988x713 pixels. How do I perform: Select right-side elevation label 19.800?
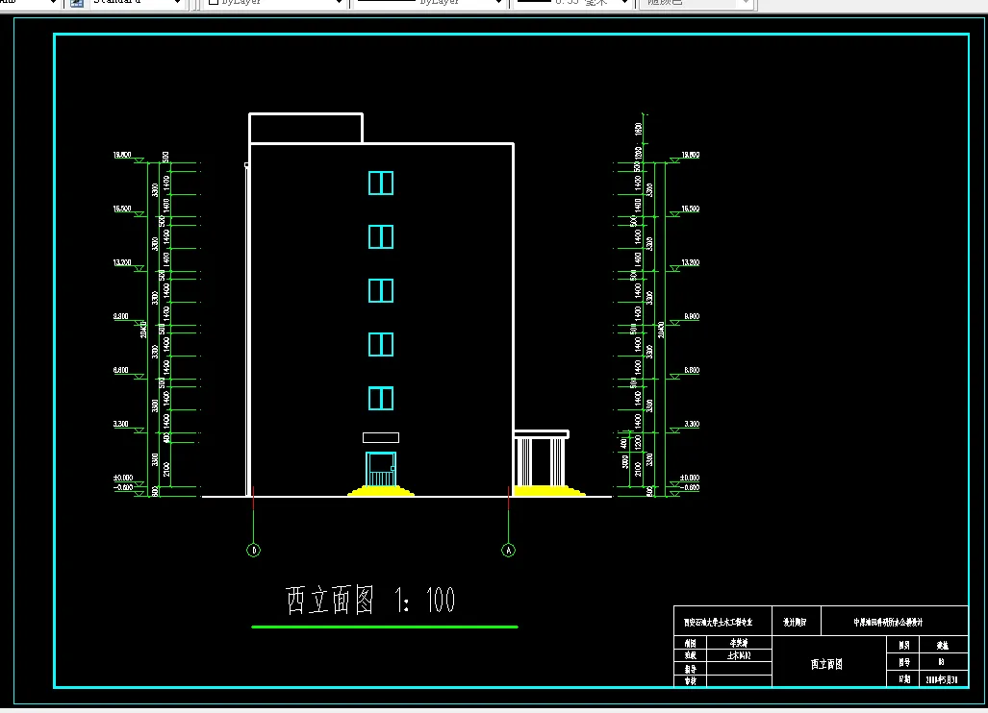(691, 155)
